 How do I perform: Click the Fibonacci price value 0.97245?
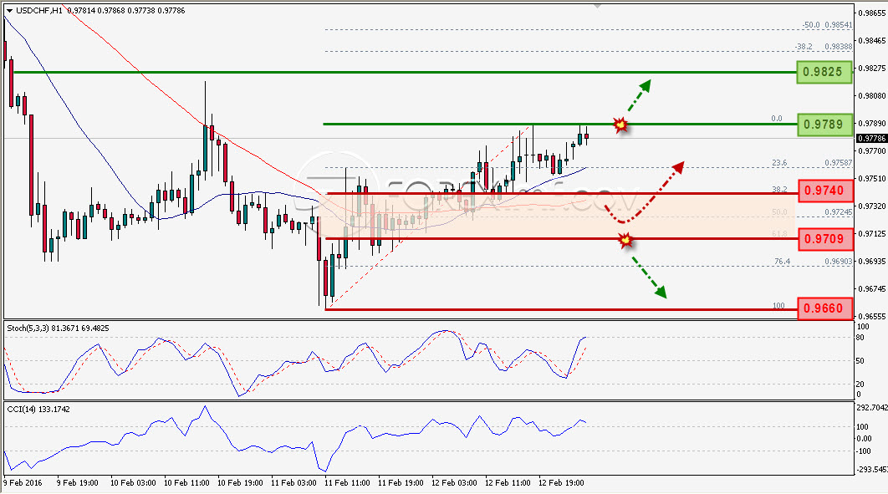click(x=838, y=212)
